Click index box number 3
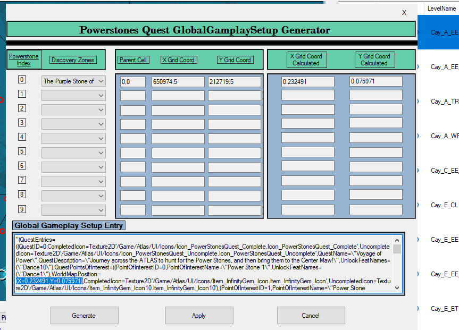Screen dimensions: 459x330 pyautogui.click(x=22, y=122)
